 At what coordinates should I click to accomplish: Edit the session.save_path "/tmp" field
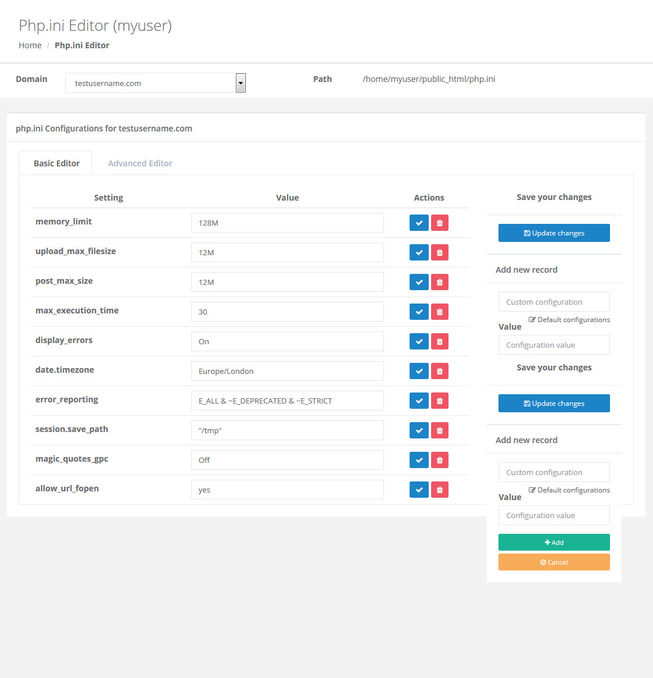287,430
